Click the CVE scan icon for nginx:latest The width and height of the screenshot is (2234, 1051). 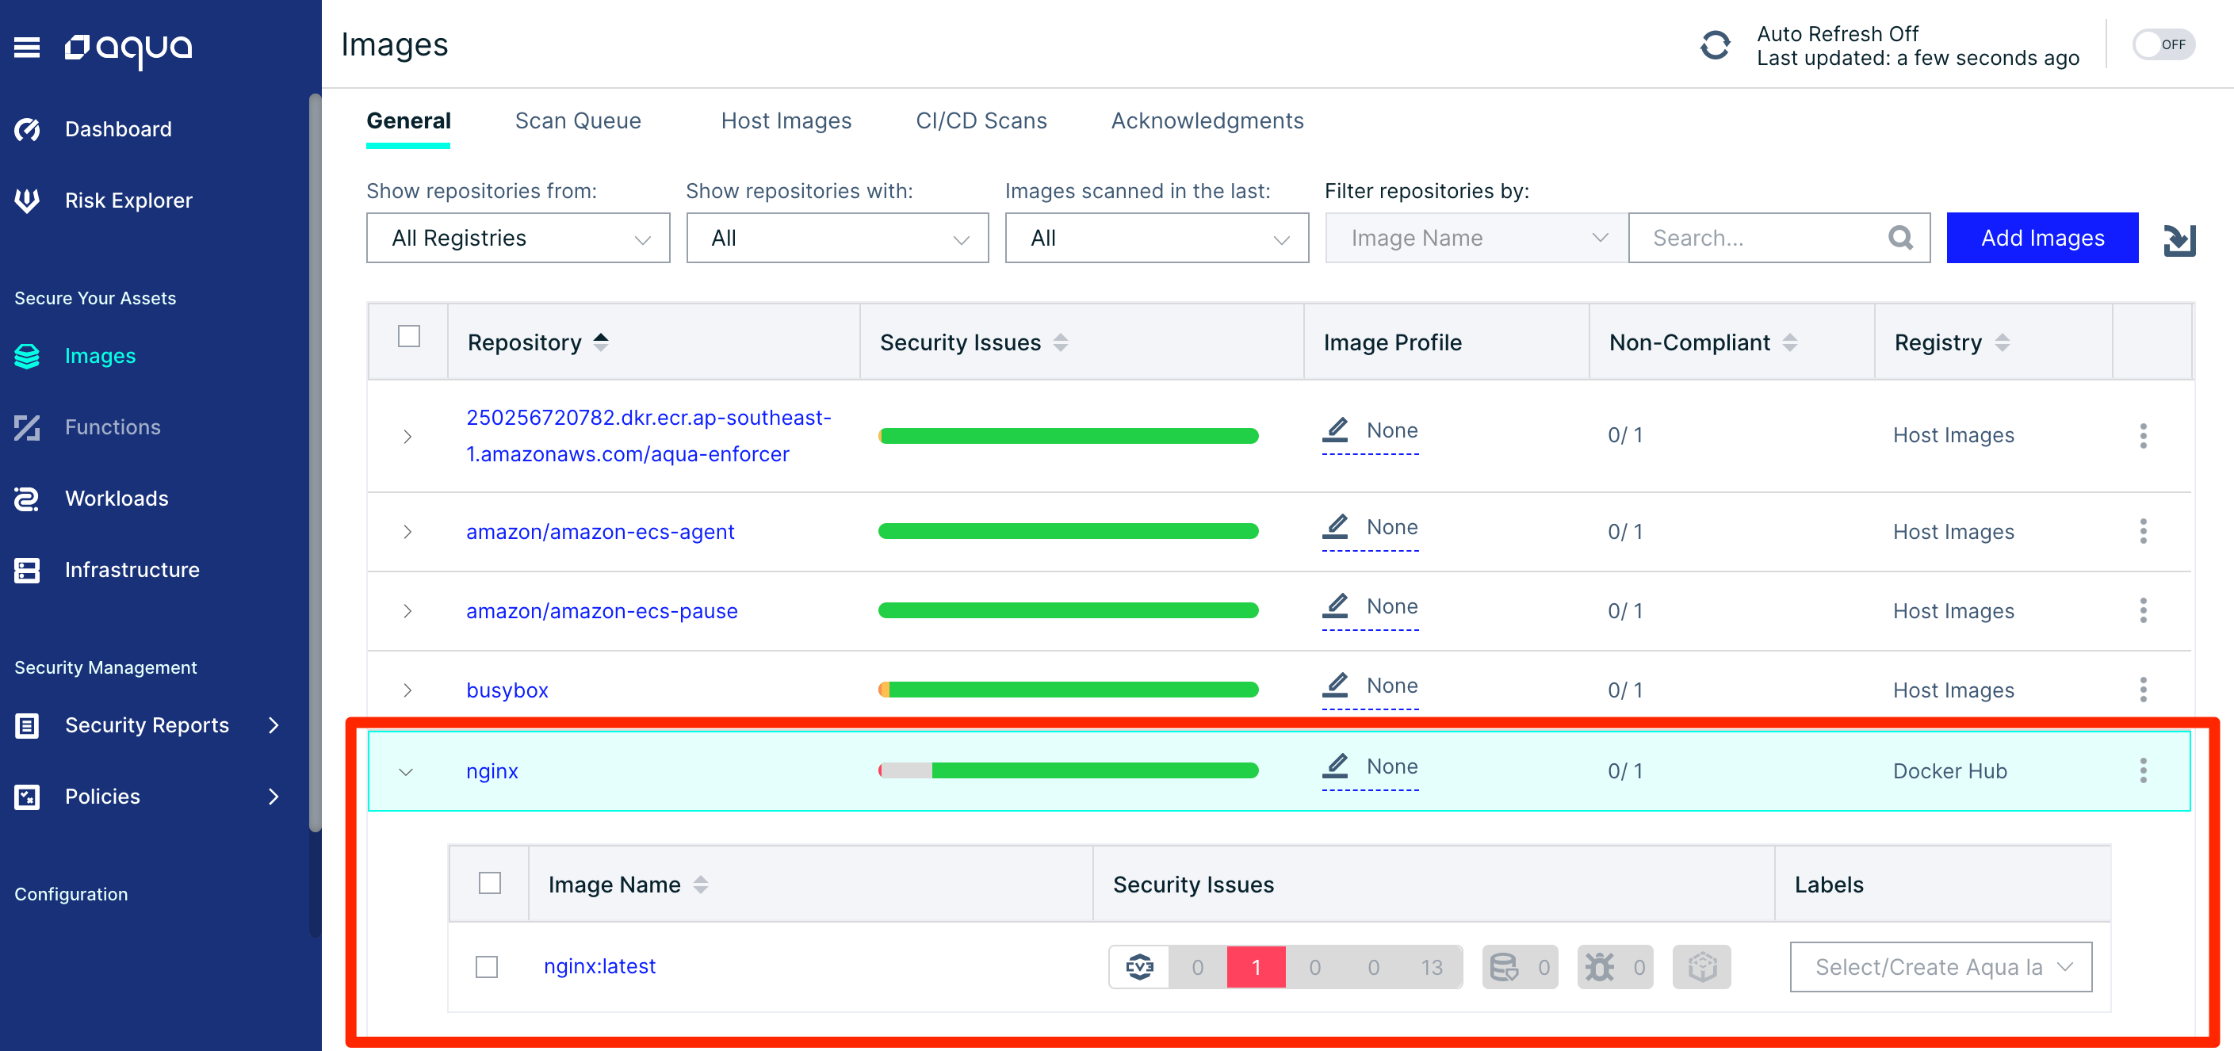pyautogui.click(x=1138, y=965)
